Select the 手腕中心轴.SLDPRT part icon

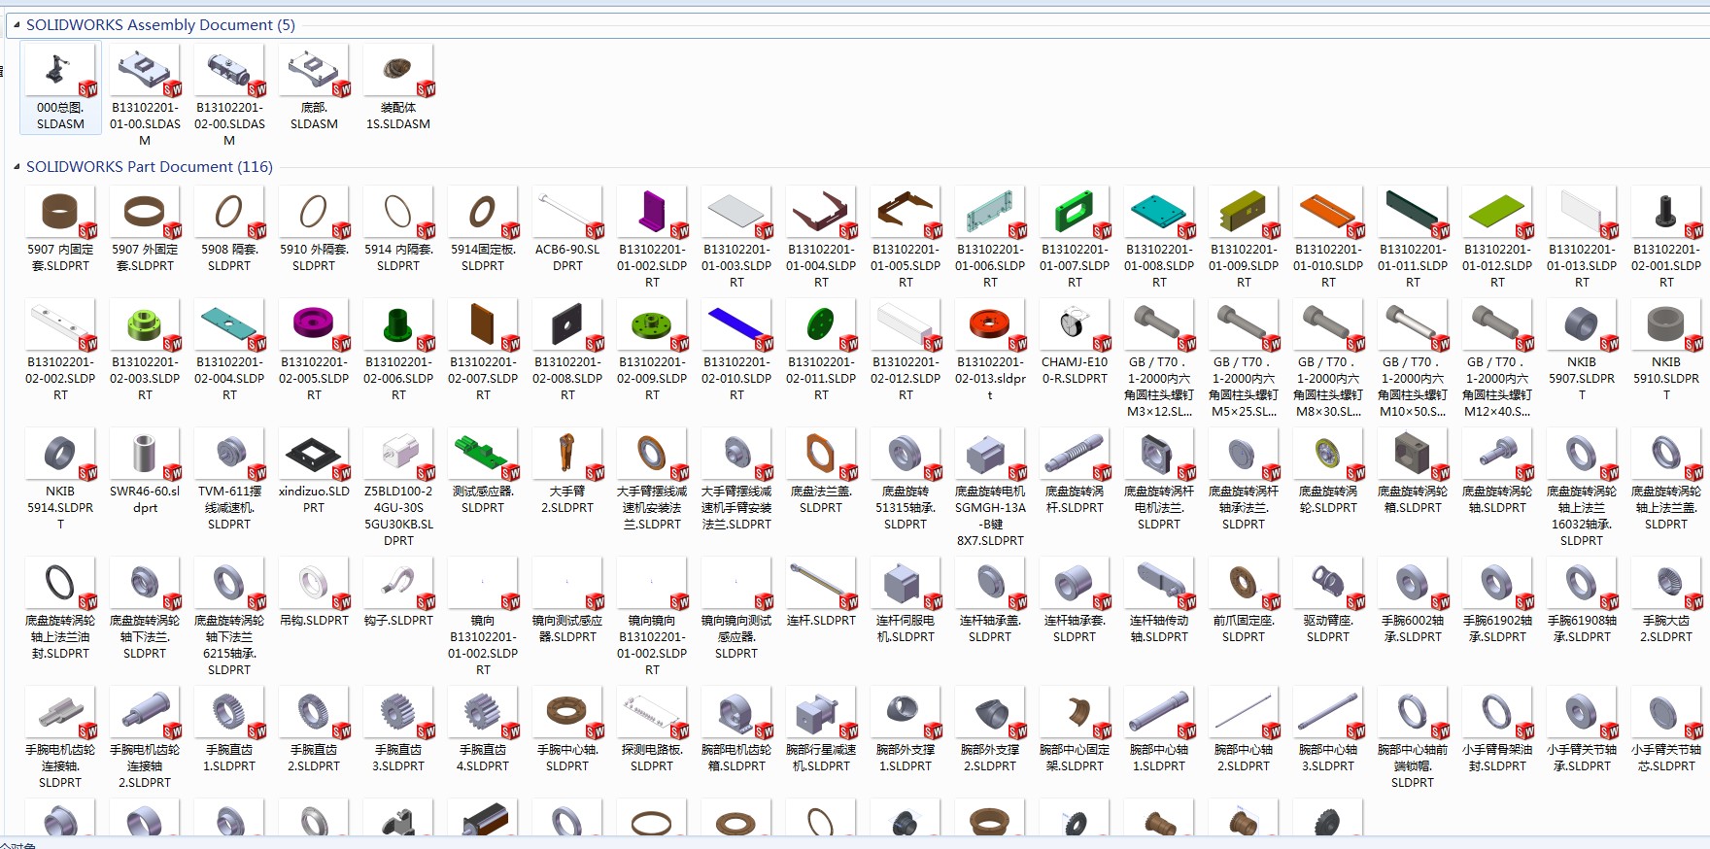(567, 712)
